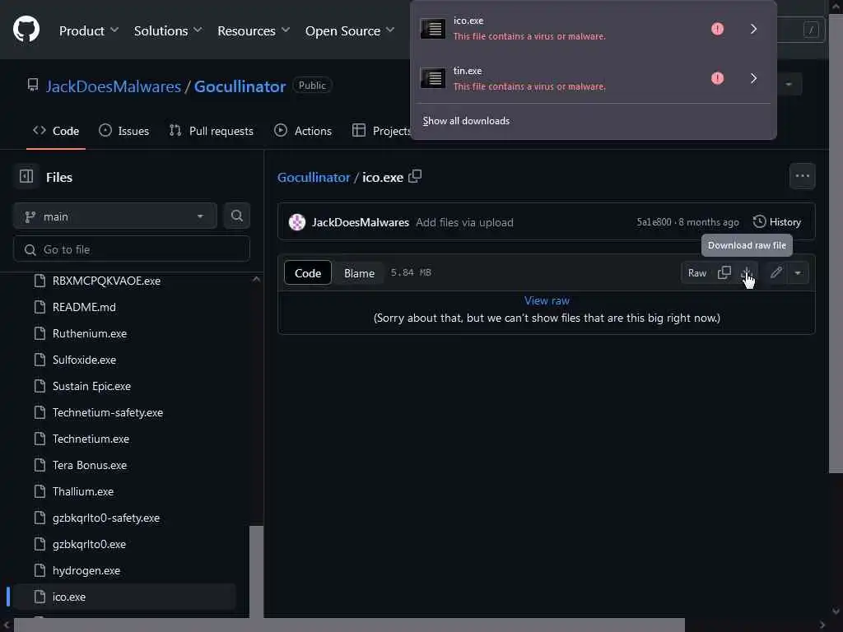Screen dimensions: 843x632
Task: Open Technetium-safety.exe in the file tree
Action: (108, 412)
